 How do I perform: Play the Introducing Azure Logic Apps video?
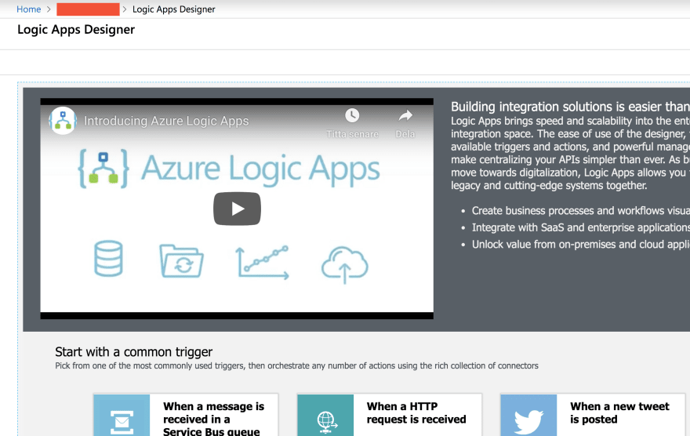(x=237, y=209)
